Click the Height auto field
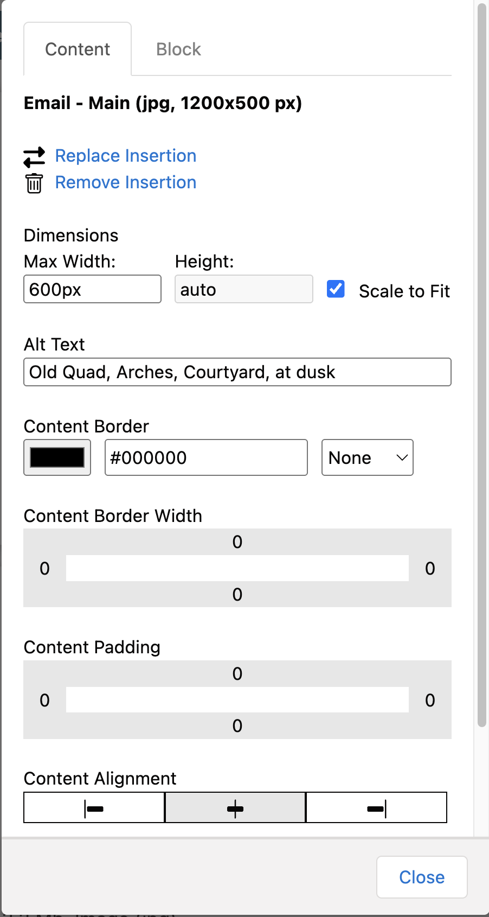 [x=243, y=289]
